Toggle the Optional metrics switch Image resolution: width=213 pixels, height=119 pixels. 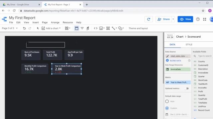pos(187,88)
